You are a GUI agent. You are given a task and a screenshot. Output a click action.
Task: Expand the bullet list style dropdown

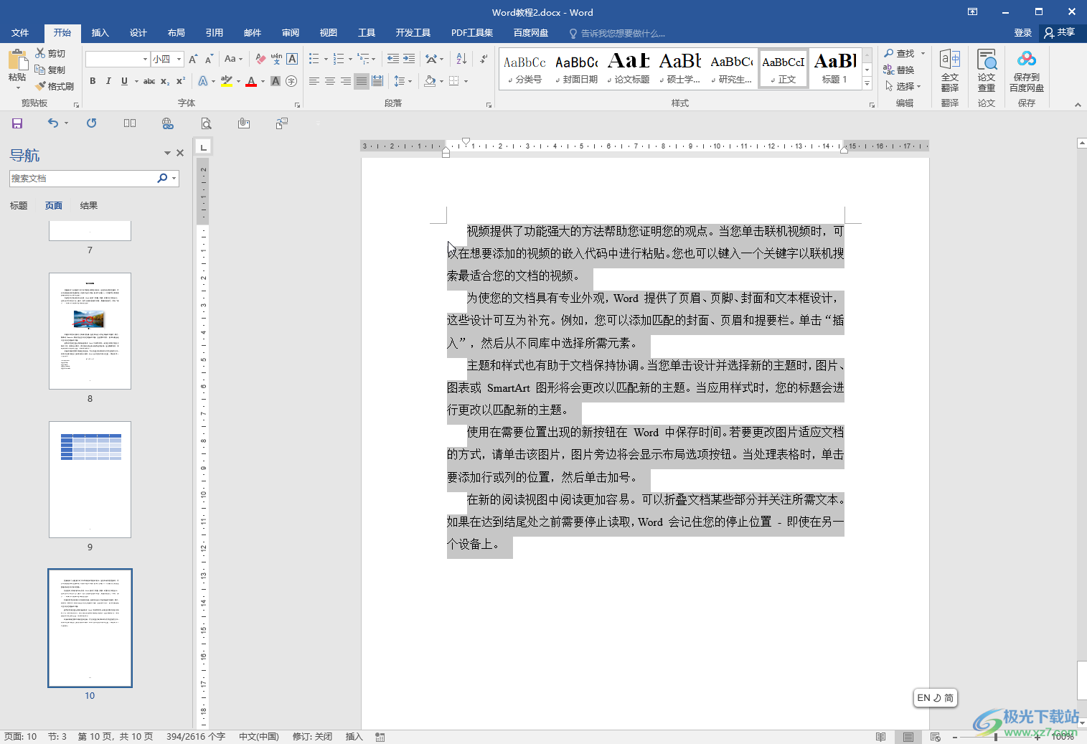[x=326, y=59]
